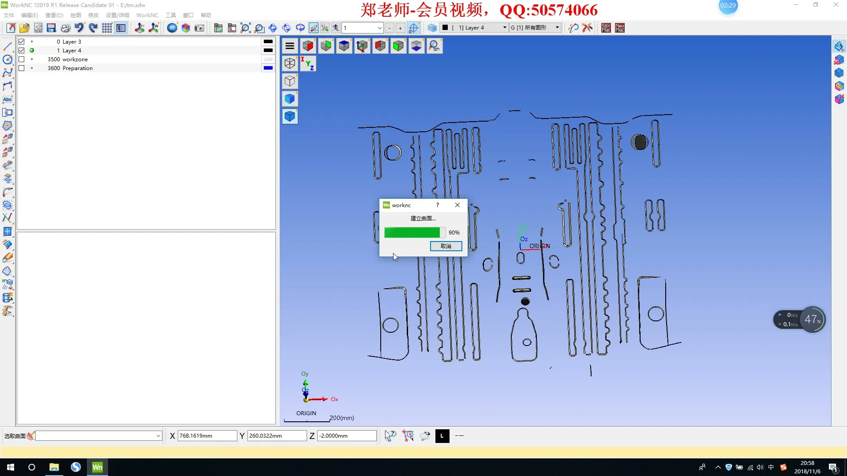Click the 取消 cancel button

tap(446, 246)
